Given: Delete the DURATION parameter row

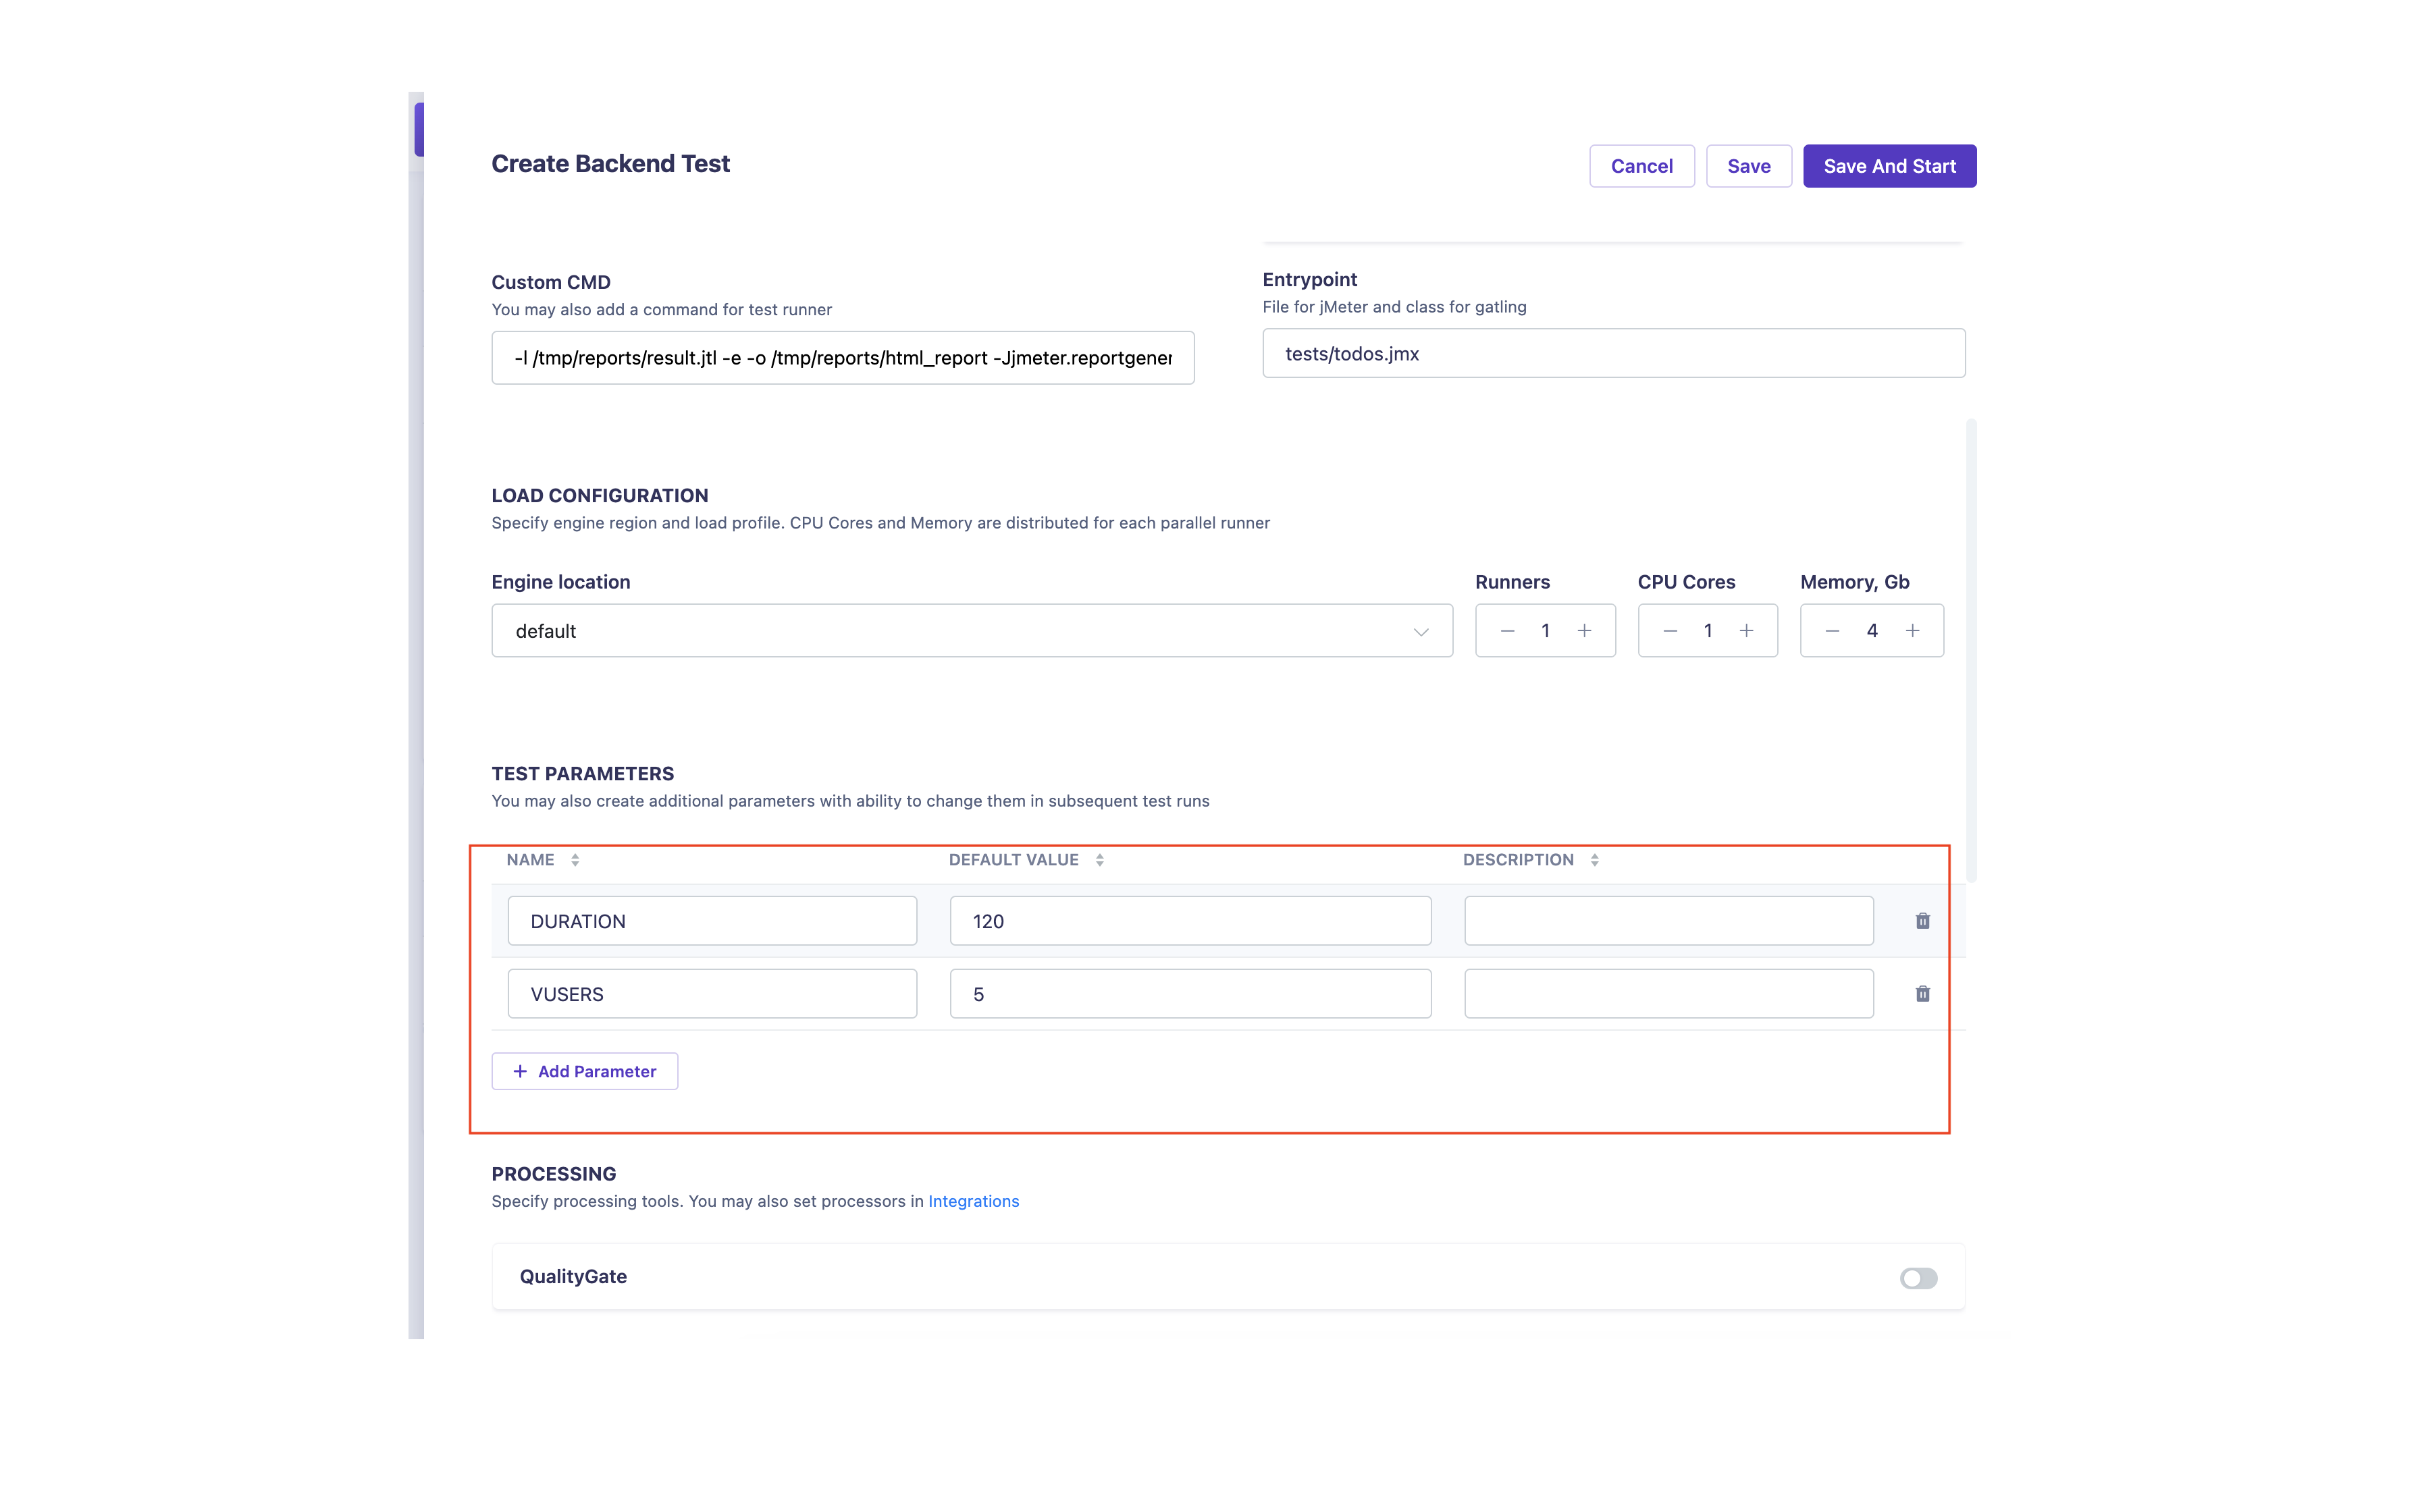Looking at the screenshot, I should (x=1922, y=921).
